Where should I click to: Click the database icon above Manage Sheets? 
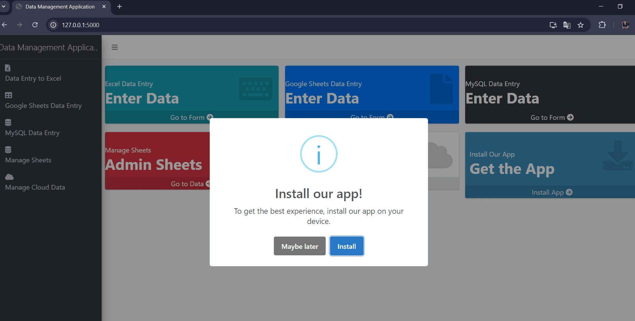[8, 149]
